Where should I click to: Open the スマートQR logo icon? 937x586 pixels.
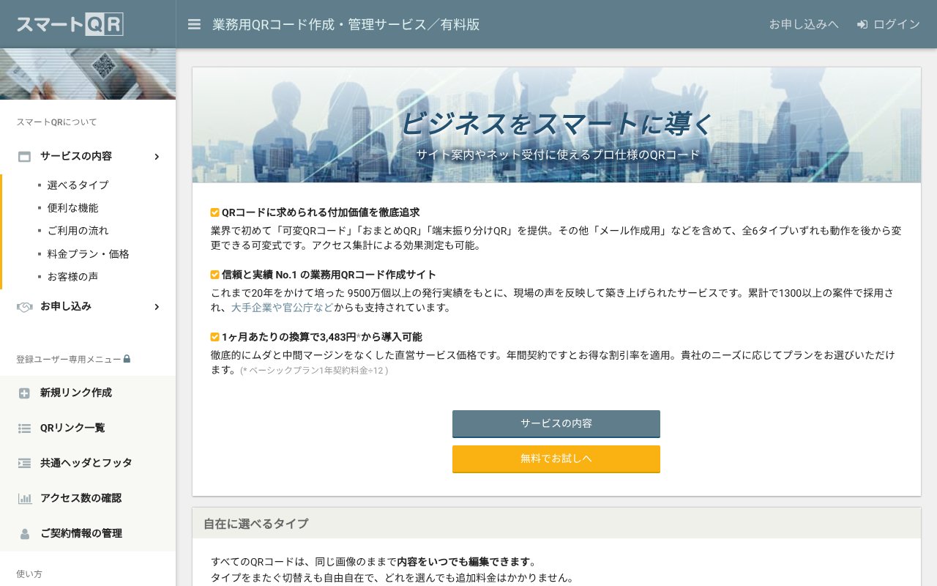(70, 24)
